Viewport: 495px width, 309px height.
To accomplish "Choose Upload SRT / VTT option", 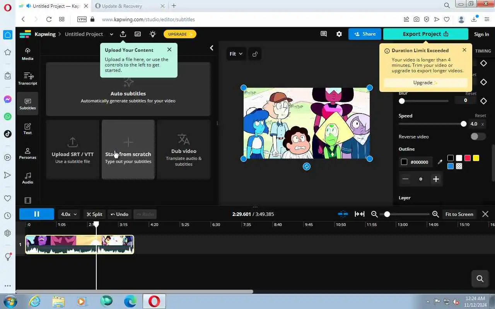I will (72, 149).
